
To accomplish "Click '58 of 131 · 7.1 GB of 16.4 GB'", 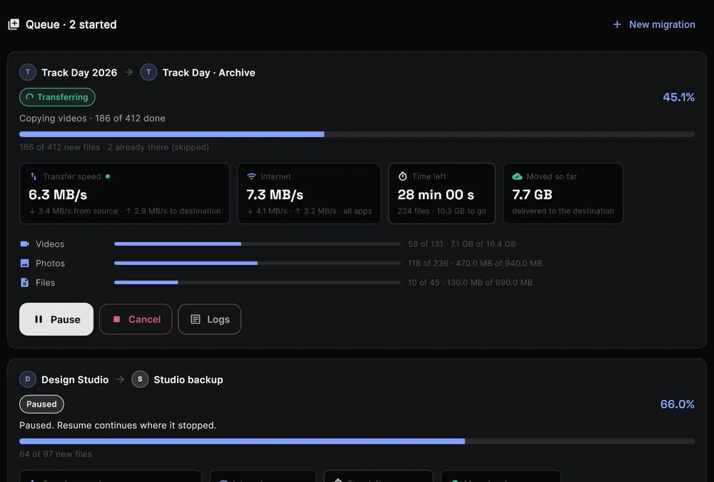I will (462, 243).
